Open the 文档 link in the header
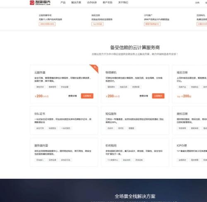This screenshot has width=207, height=202. (197, 2)
